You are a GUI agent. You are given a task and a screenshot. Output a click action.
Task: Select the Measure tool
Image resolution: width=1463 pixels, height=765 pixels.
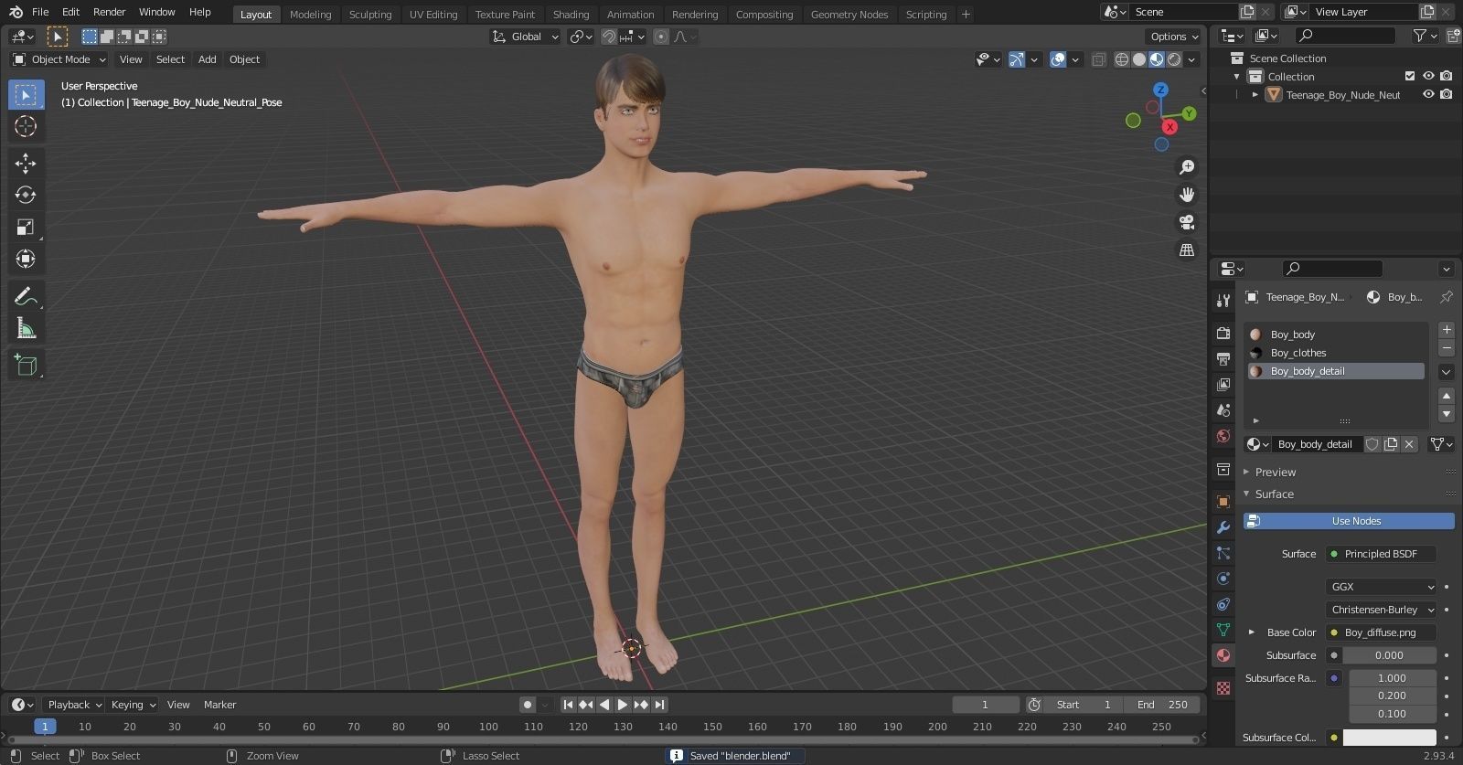(x=26, y=328)
